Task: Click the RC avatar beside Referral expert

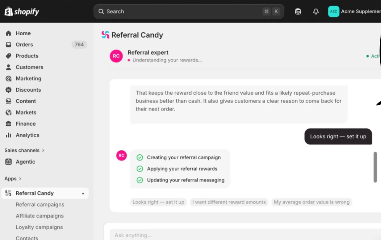Action: (x=116, y=56)
